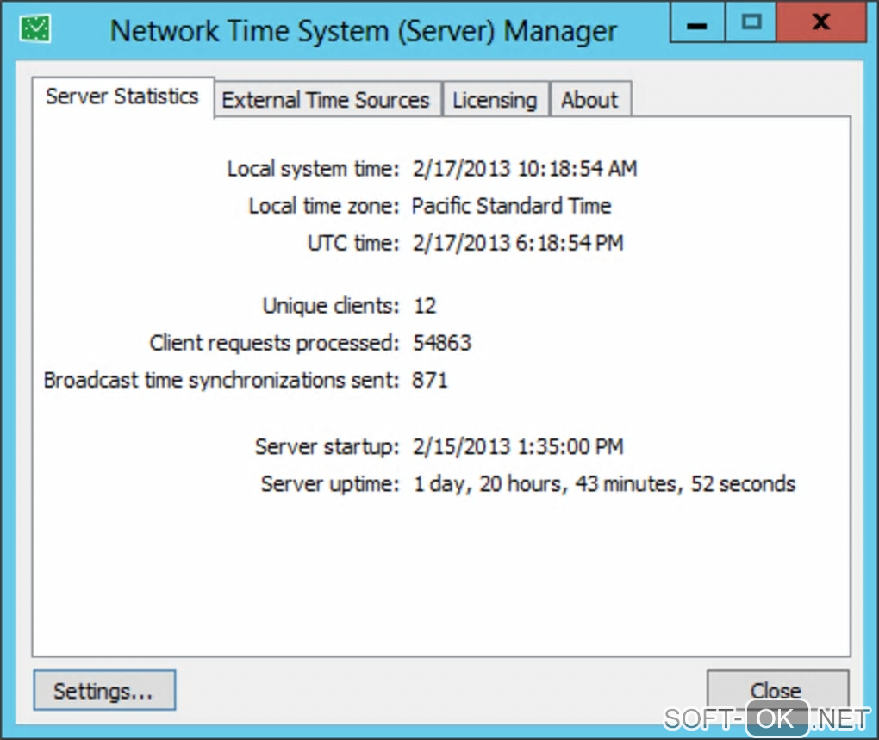Click the client requests processed value 54863
879x740 pixels.
tap(442, 343)
